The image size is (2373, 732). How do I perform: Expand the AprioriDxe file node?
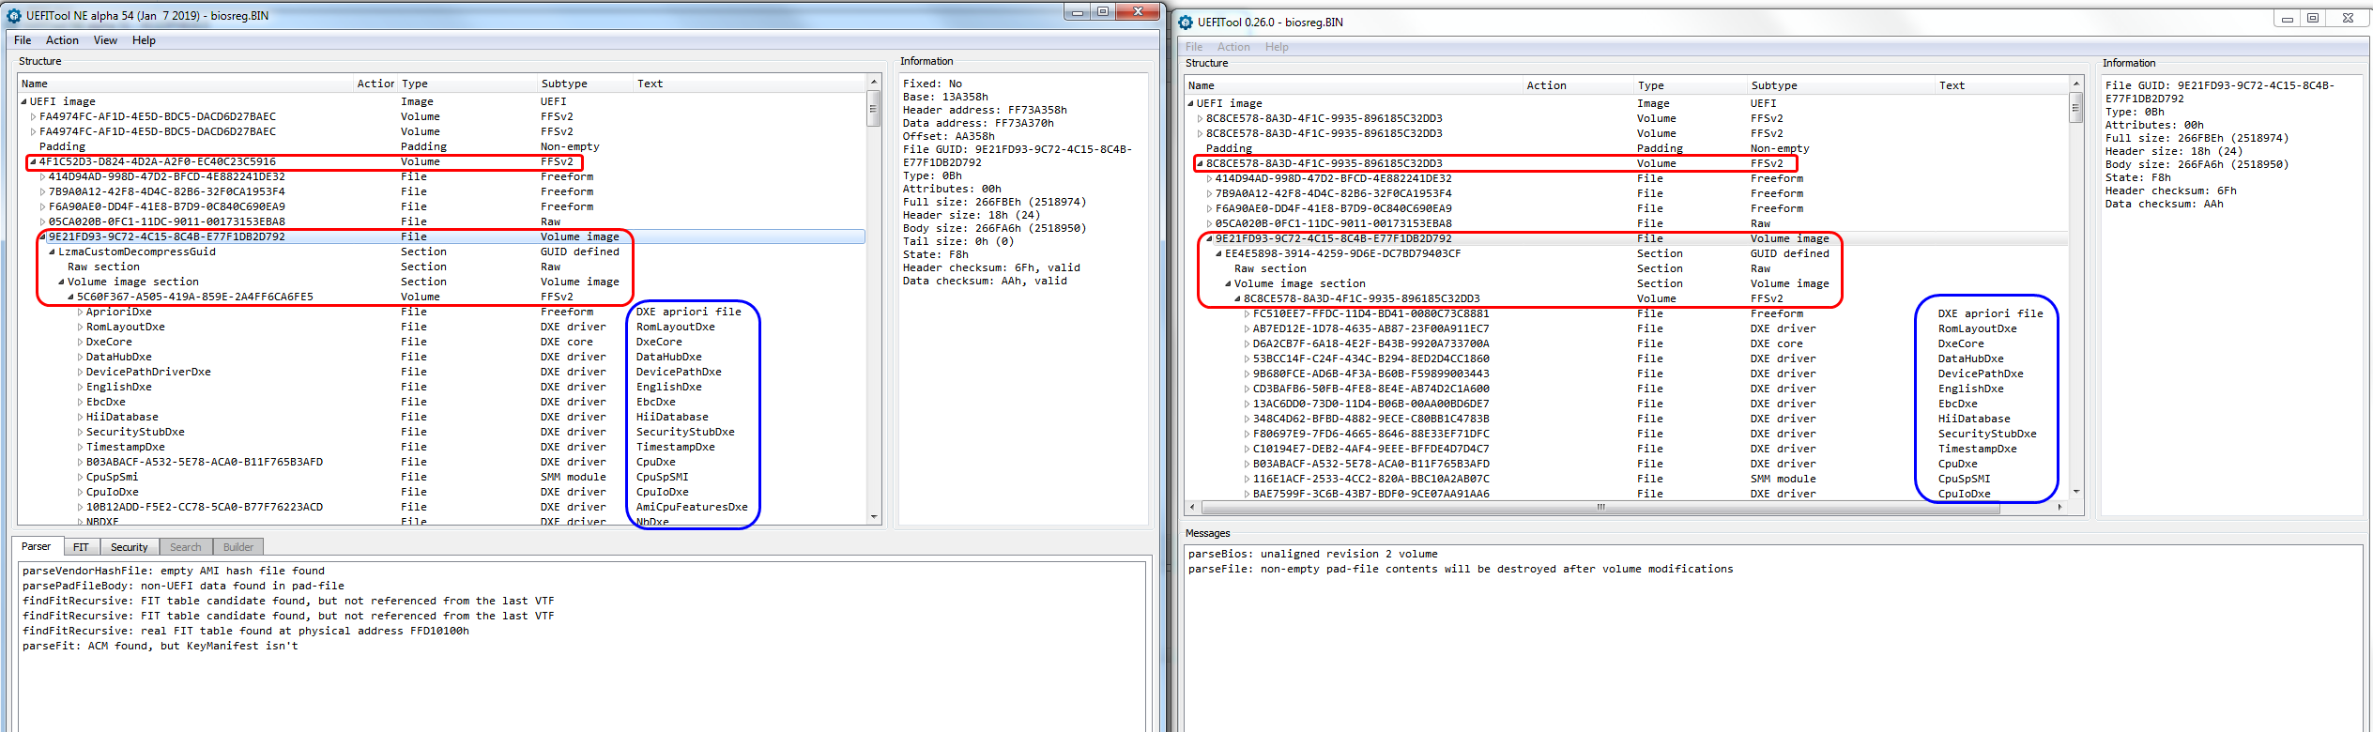pos(80,312)
